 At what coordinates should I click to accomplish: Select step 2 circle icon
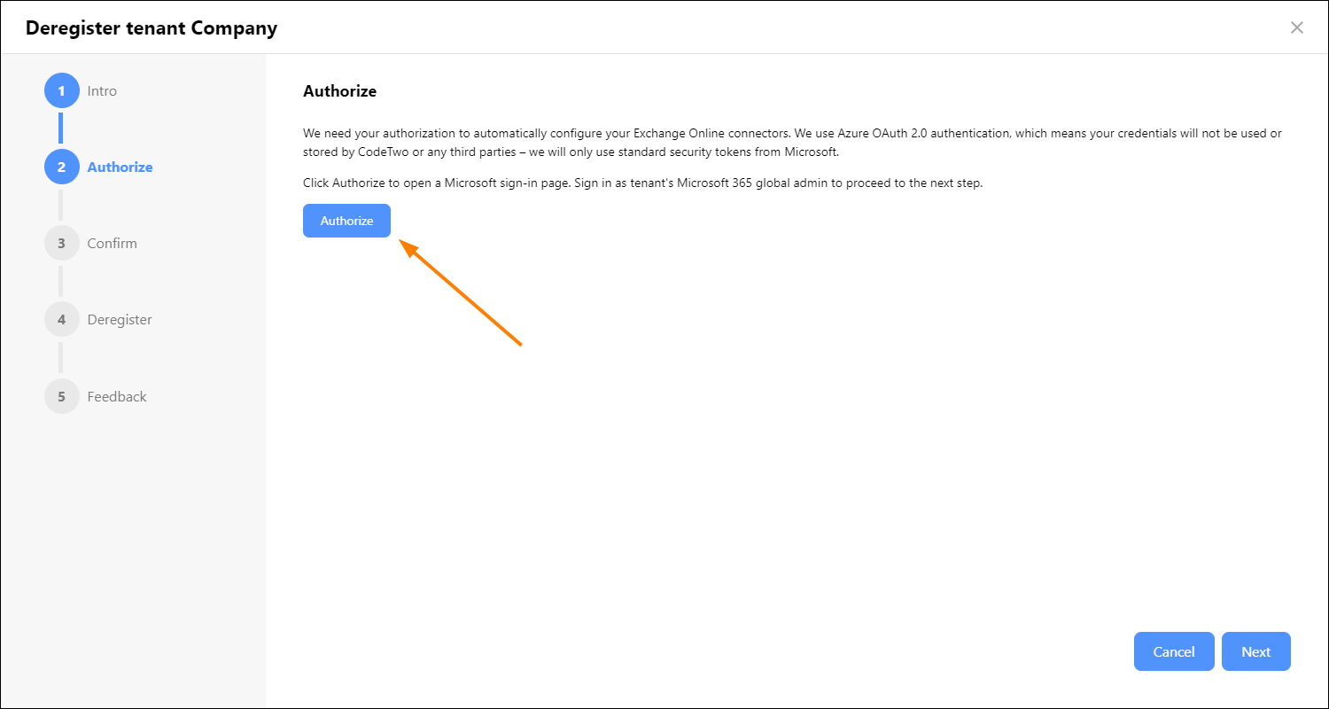point(61,167)
